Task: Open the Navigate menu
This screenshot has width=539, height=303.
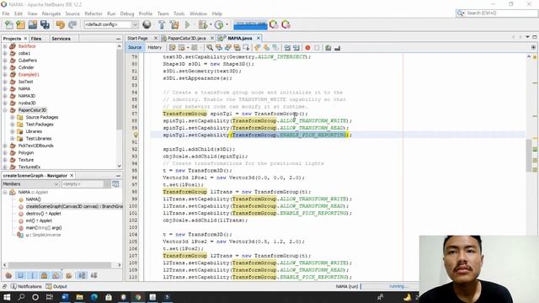Action: [51, 13]
